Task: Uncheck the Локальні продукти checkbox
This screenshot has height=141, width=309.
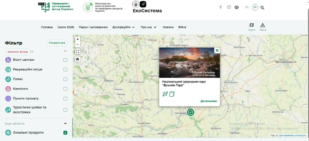Action: coord(65,133)
